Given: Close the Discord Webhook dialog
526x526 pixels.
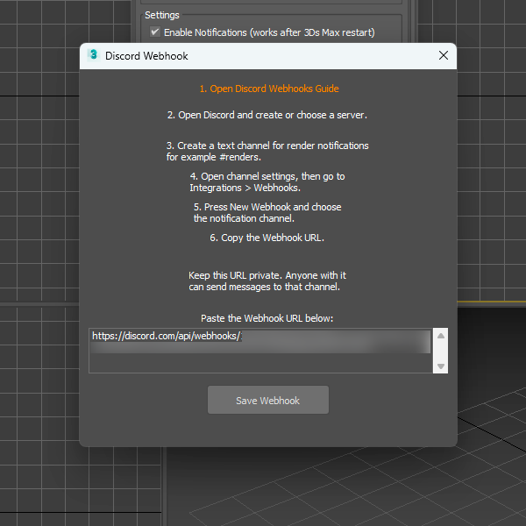Looking at the screenshot, I should point(444,56).
